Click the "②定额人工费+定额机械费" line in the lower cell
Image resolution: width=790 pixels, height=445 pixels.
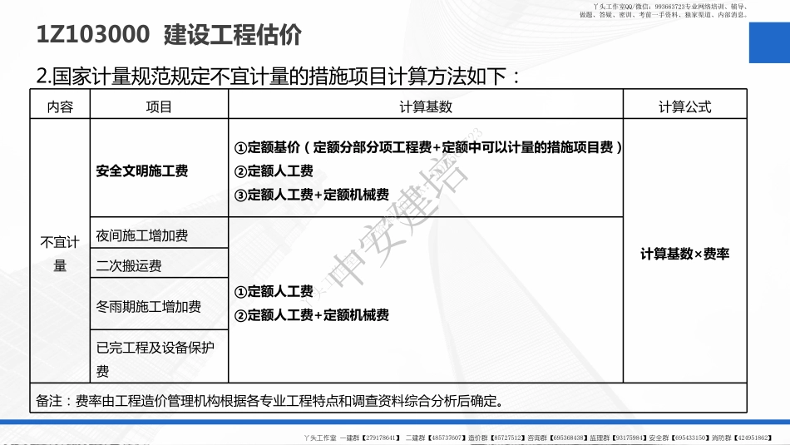point(311,315)
